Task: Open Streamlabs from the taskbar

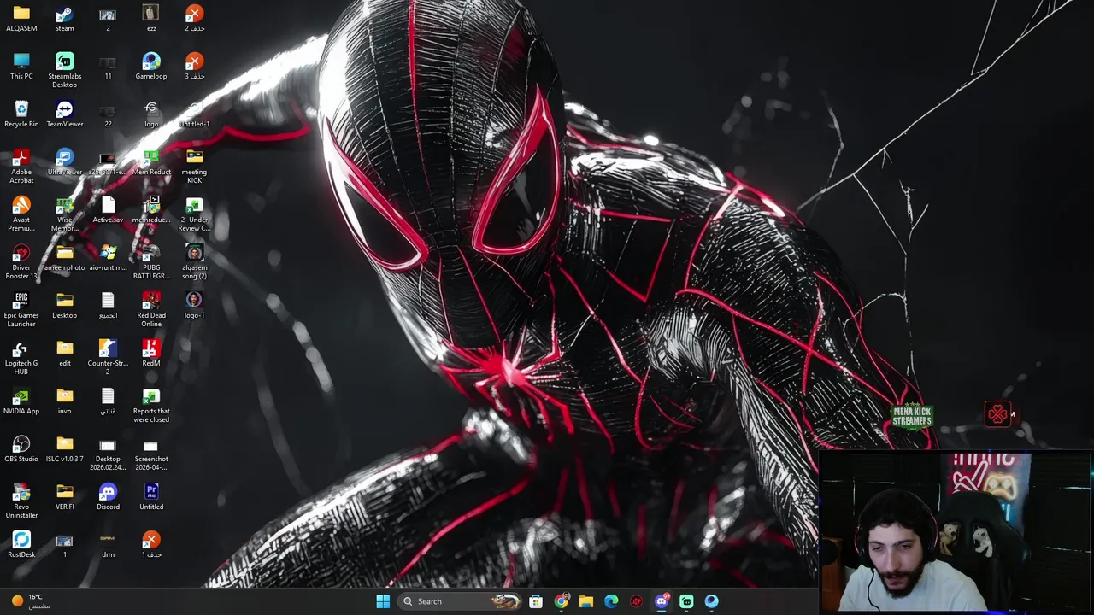Action: pos(686,601)
